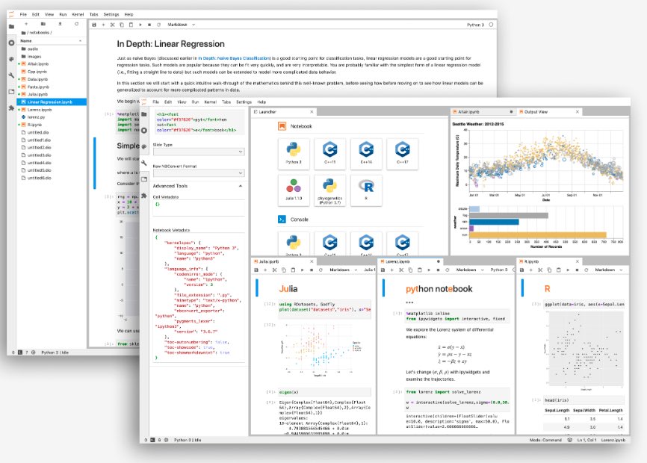Image resolution: width=647 pixels, height=463 pixels.
Task: Click upload files icon in file browser
Action: (x=60, y=24)
